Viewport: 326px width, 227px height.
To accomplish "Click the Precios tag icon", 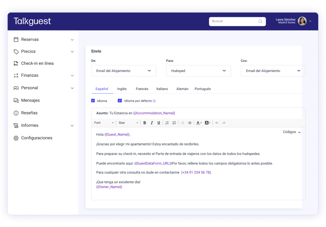I will tap(16, 51).
